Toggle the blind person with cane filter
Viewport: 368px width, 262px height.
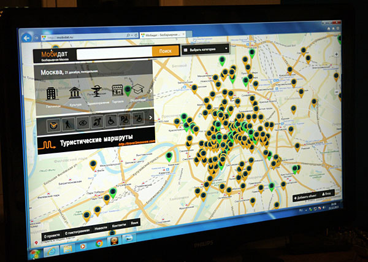[68, 124]
